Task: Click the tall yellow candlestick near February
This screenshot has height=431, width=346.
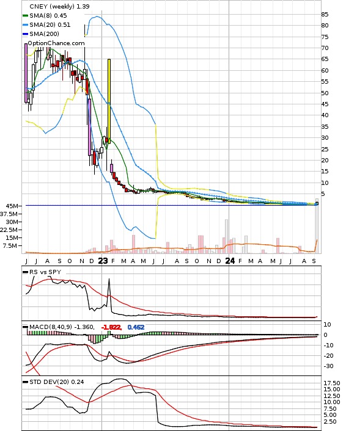Action: pos(109,101)
